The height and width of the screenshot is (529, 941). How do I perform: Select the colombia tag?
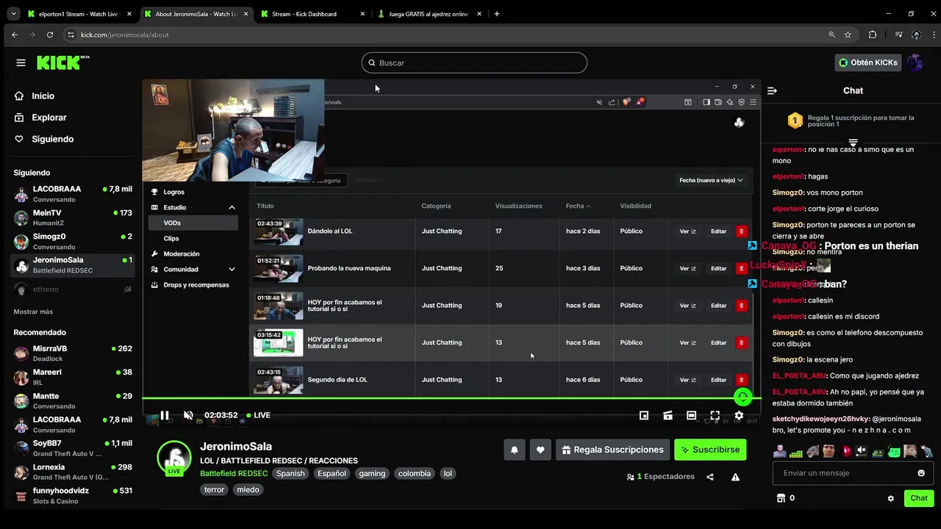[415, 473]
